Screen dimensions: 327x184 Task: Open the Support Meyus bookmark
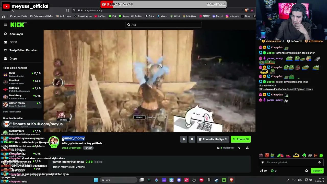[x=83, y=16]
